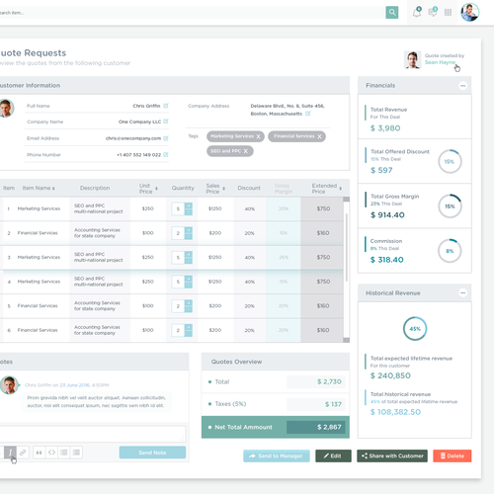494x494 pixels.
Task: Insert link in the notes editor
Action: pos(23,453)
